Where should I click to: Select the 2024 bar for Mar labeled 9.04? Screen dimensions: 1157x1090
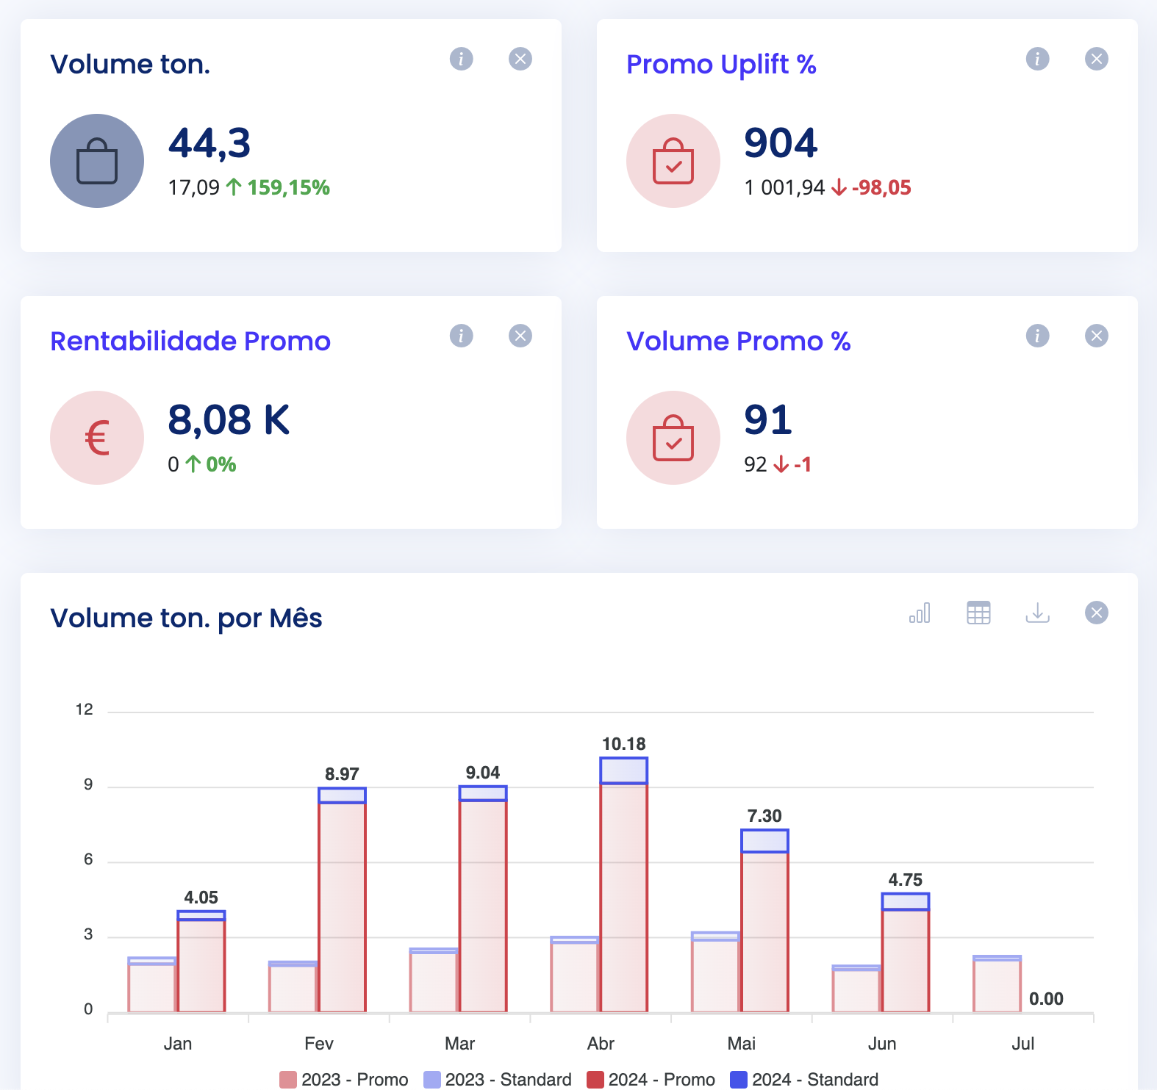click(483, 899)
